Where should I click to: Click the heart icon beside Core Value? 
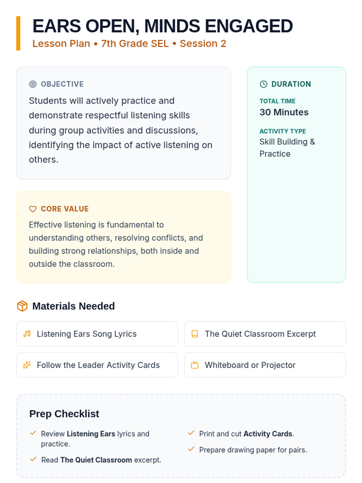pyautogui.click(x=33, y=209)
